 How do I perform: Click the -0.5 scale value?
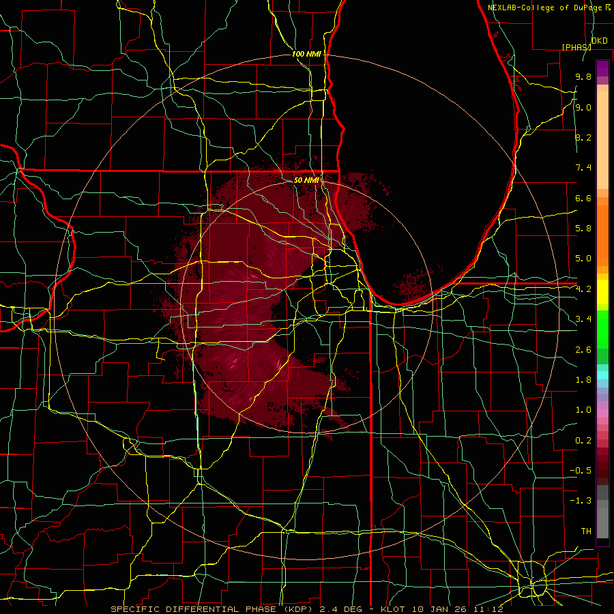click(x=581, y=471)
